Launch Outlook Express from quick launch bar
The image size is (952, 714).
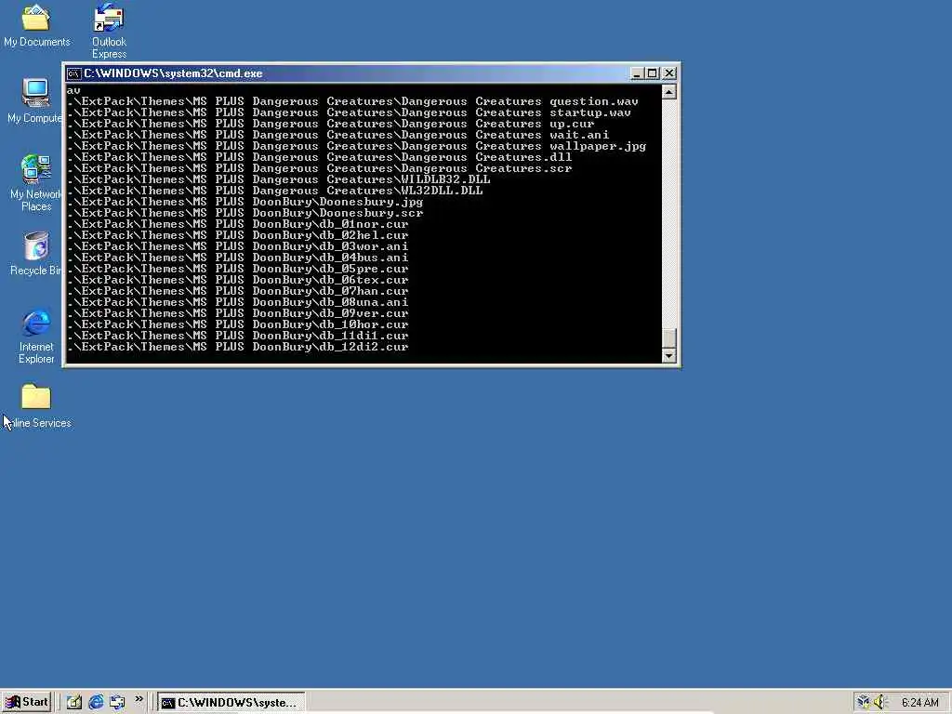[117, 703]
